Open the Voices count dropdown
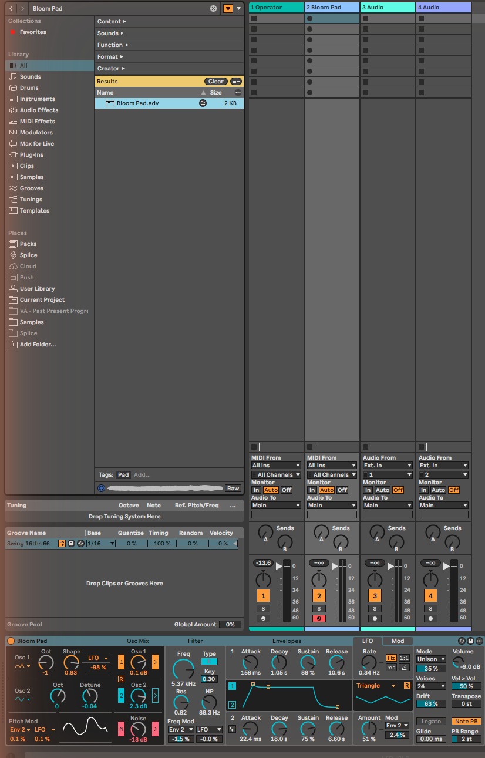The image size is (485, 758). (431, 686)
